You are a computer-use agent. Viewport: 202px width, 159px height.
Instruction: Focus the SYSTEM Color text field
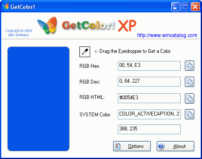pyautogui.click(x=149, y=114)
